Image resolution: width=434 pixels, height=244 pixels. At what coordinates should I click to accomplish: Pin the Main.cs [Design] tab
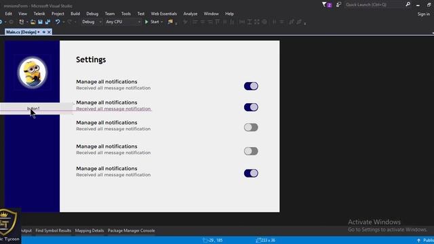click(43, 32)
